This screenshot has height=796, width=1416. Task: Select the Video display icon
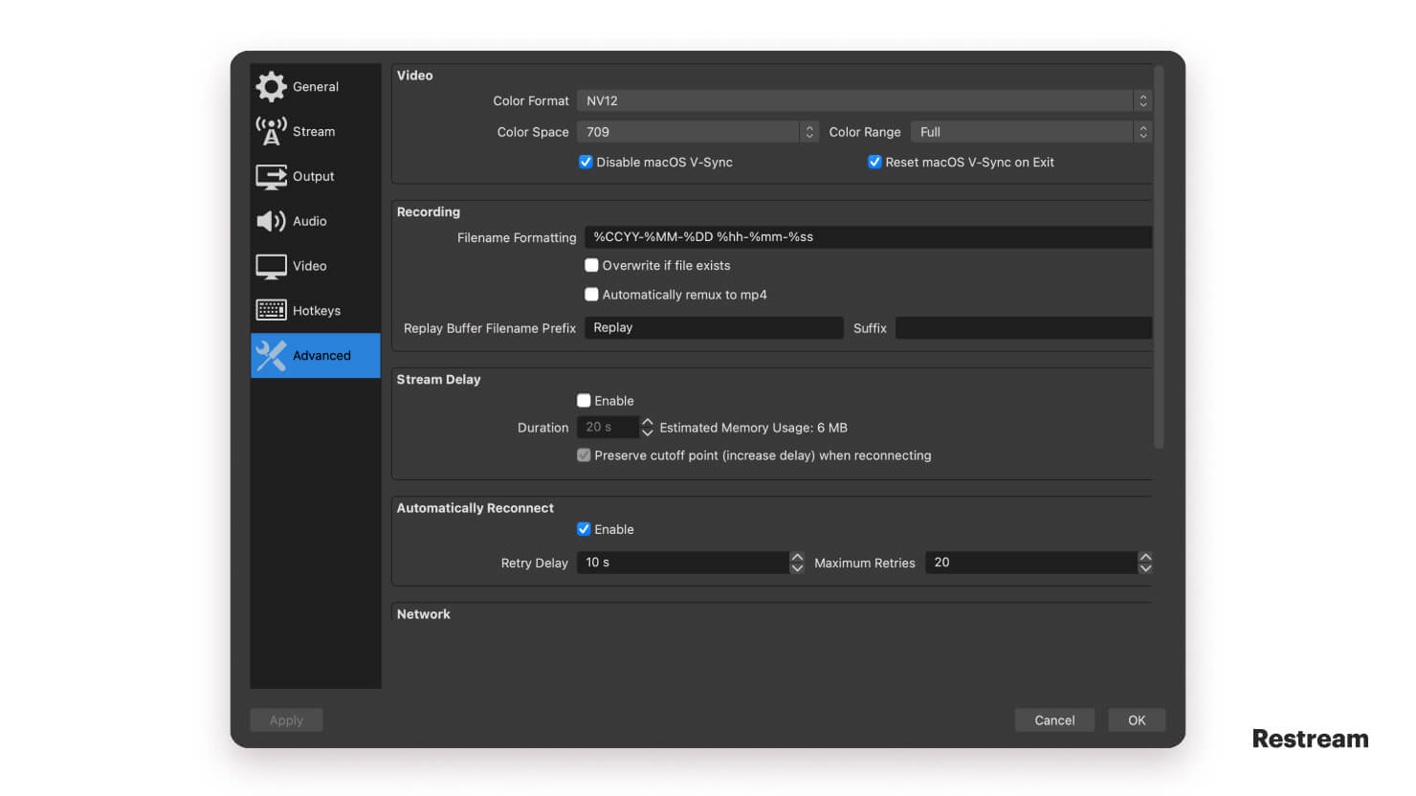coord(271,265)
